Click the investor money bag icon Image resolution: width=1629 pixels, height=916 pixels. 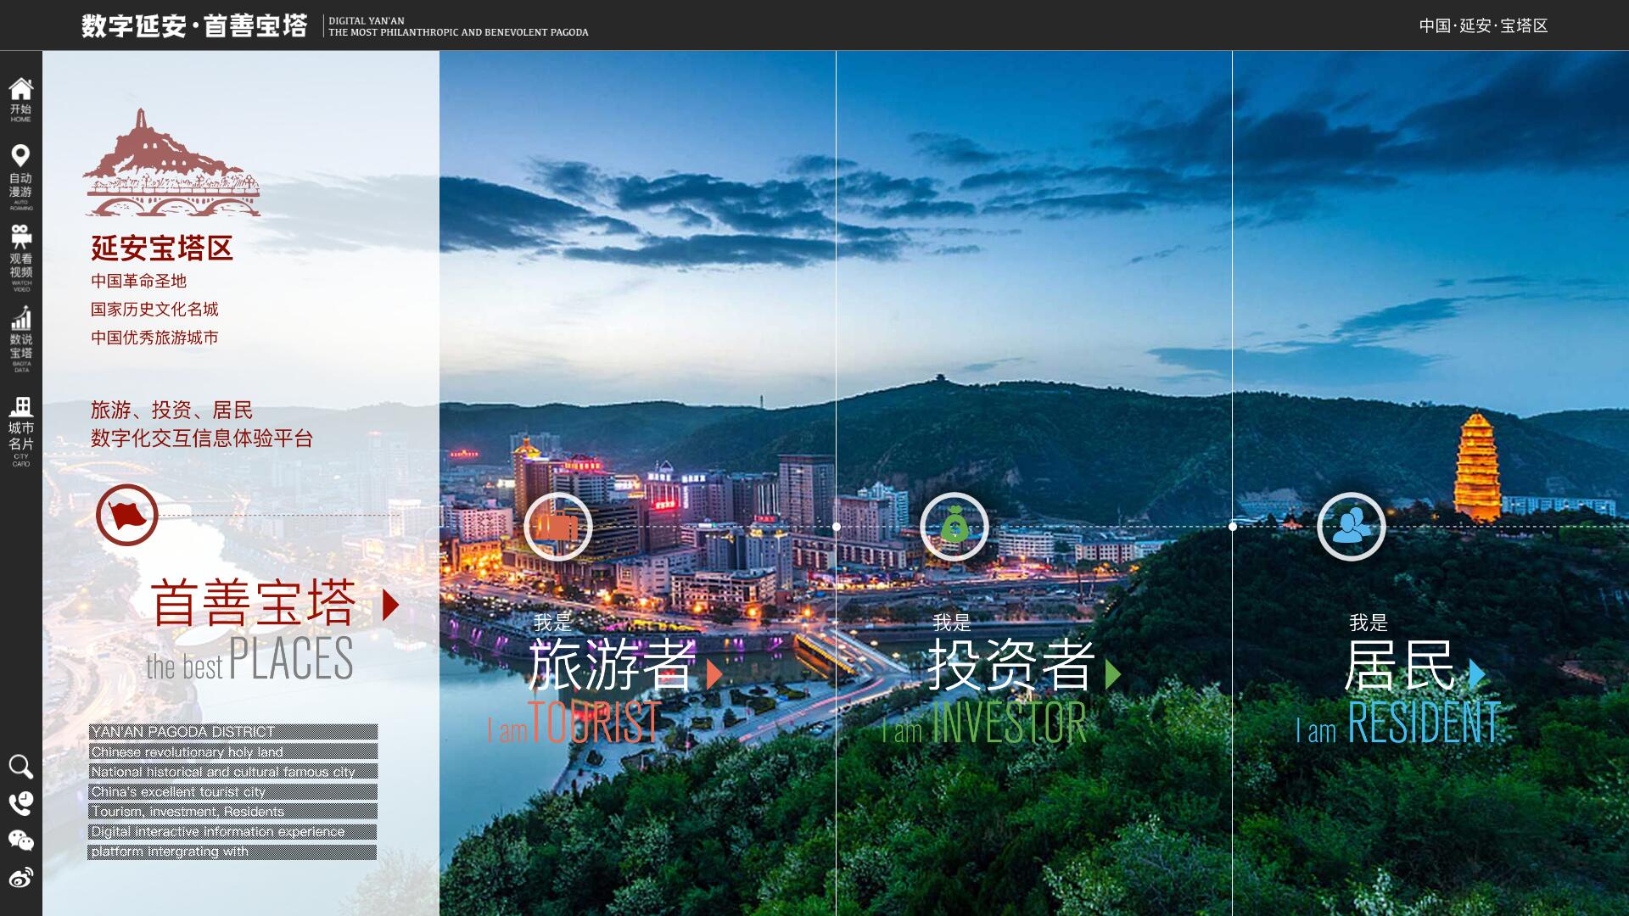click(954, 527)
